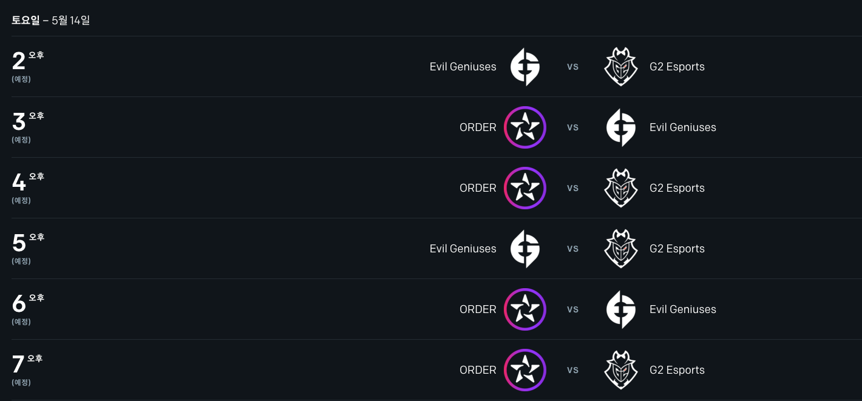Select ORDER logo in 7 오후 match
The height and width of the screenshot is (401, 862).
525,370
